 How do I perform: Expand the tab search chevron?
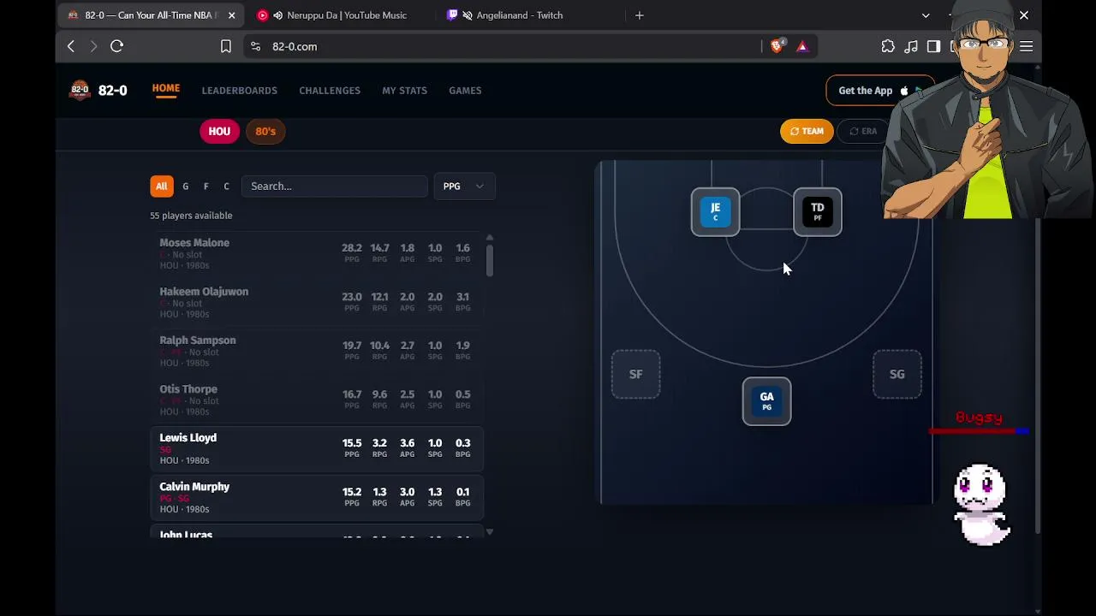pyautogui.click(x=926, y=15)
